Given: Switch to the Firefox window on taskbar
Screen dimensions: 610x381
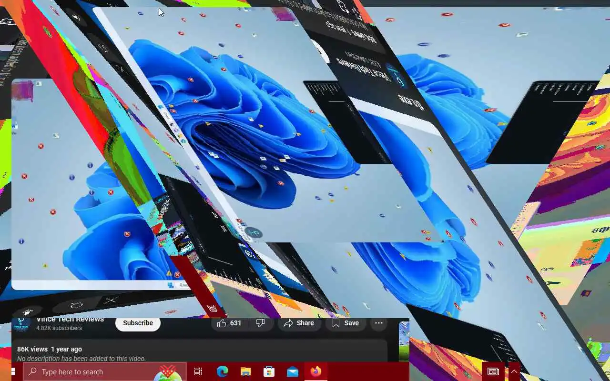Looking at the screenshot, I should [x=316, y=371].
